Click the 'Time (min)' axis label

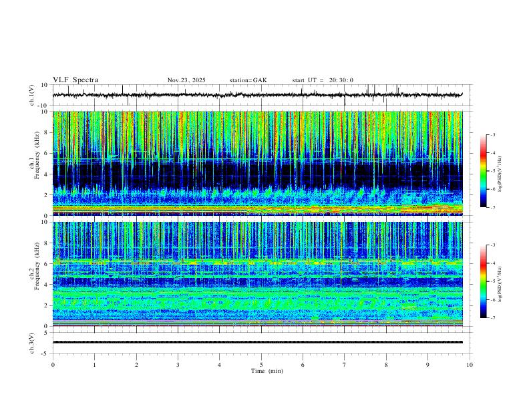267,371
